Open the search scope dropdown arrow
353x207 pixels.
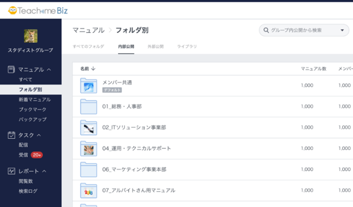pos(342,30)
